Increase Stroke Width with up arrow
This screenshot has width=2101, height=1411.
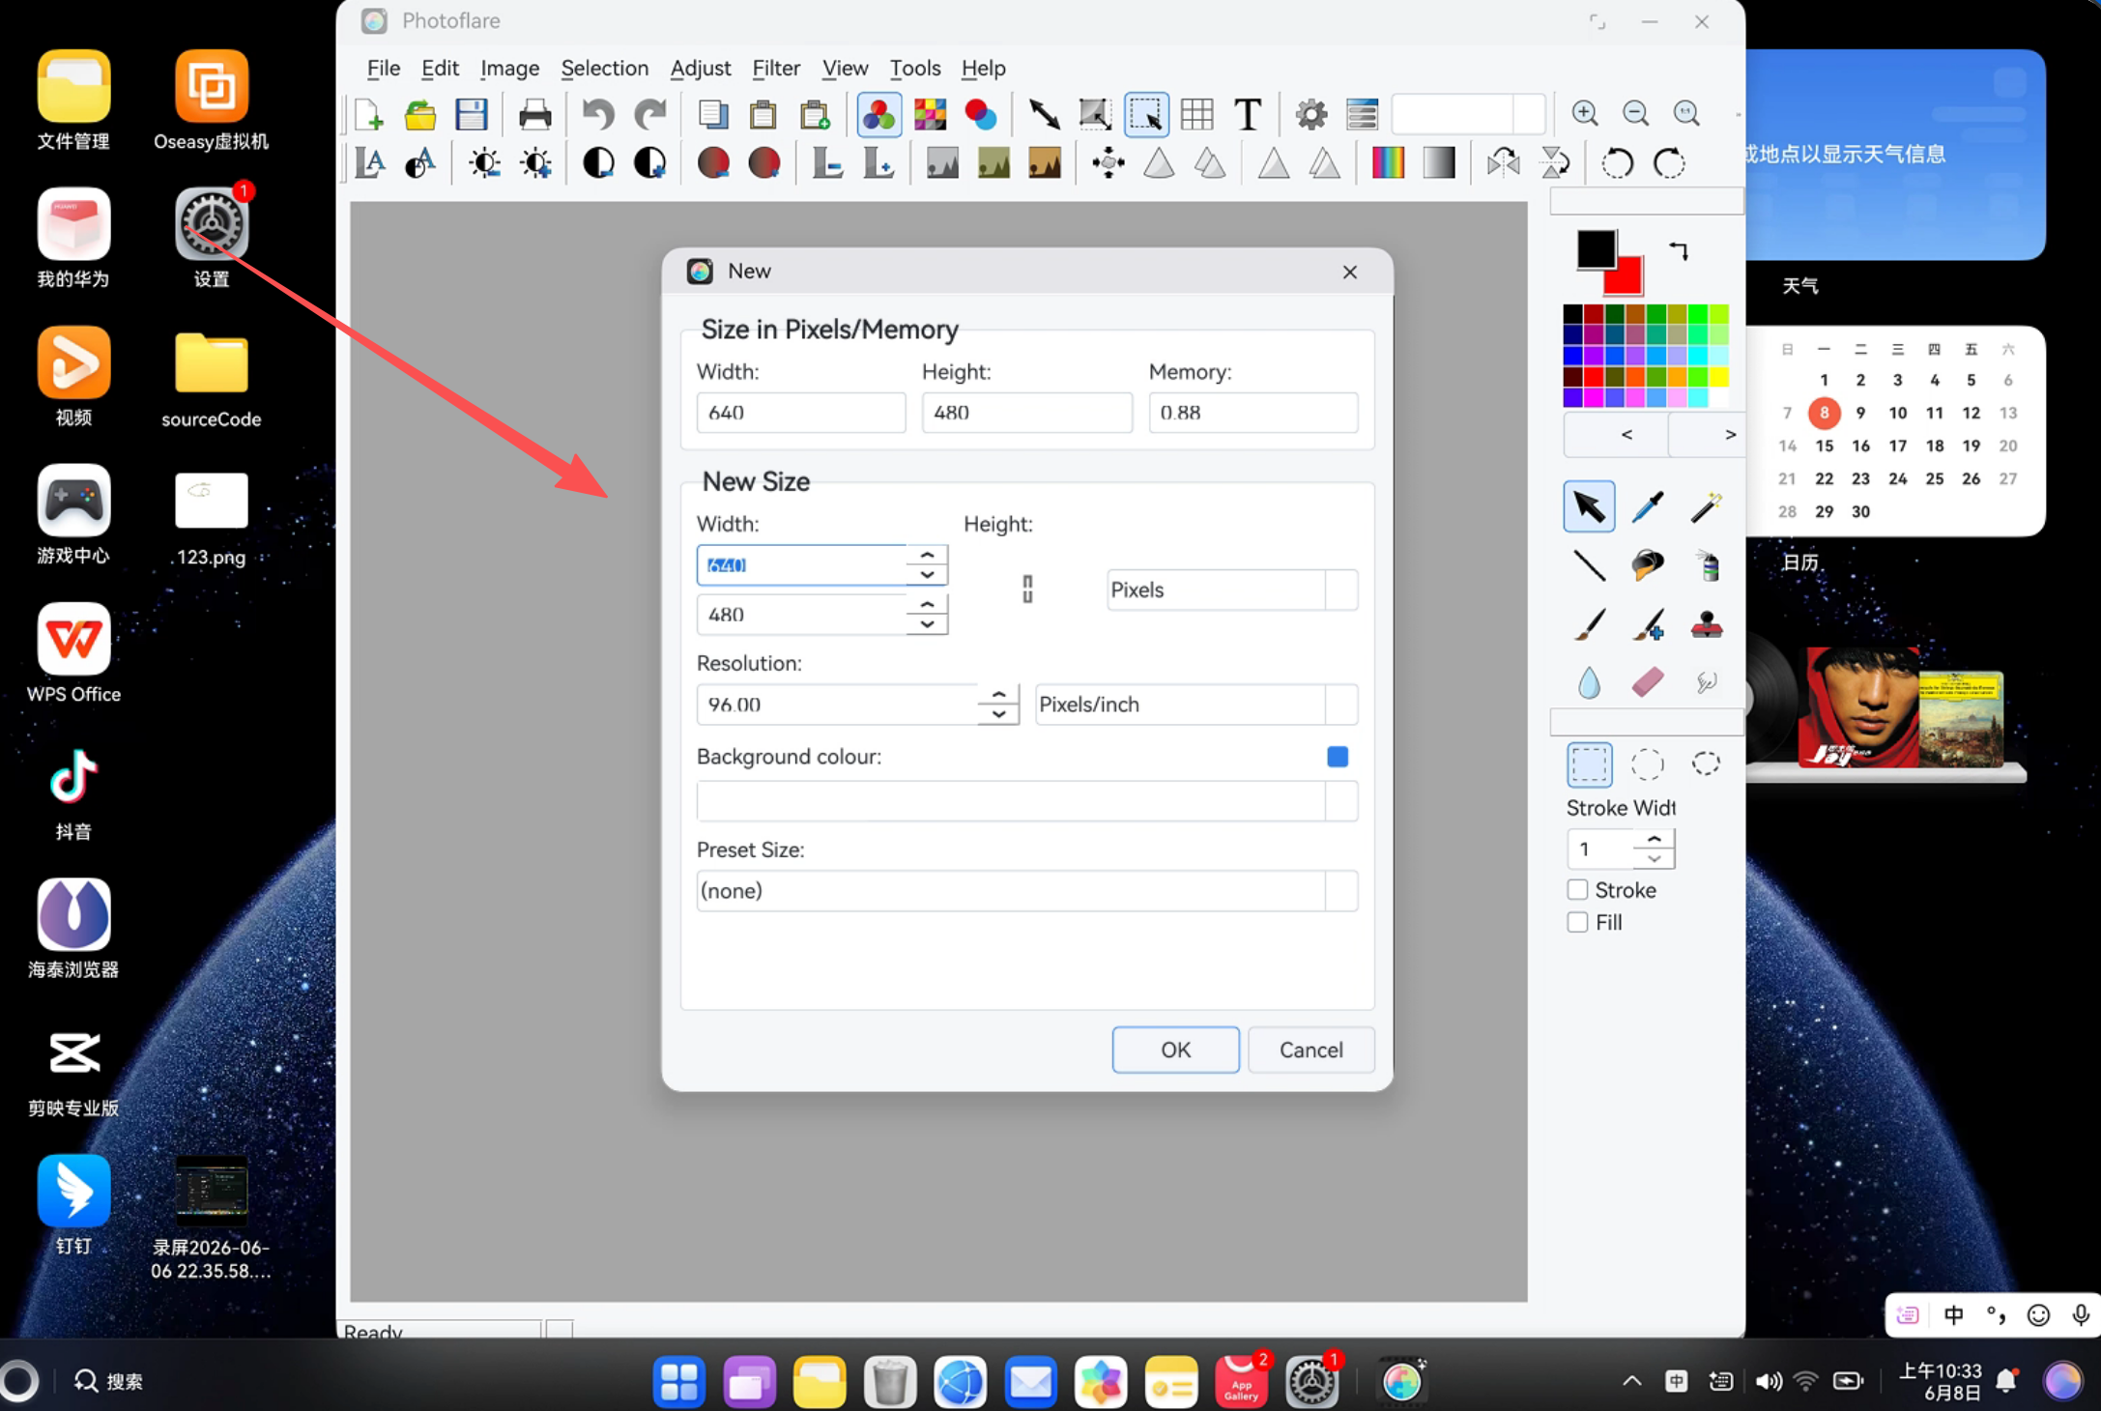[x=1655, y=840]
